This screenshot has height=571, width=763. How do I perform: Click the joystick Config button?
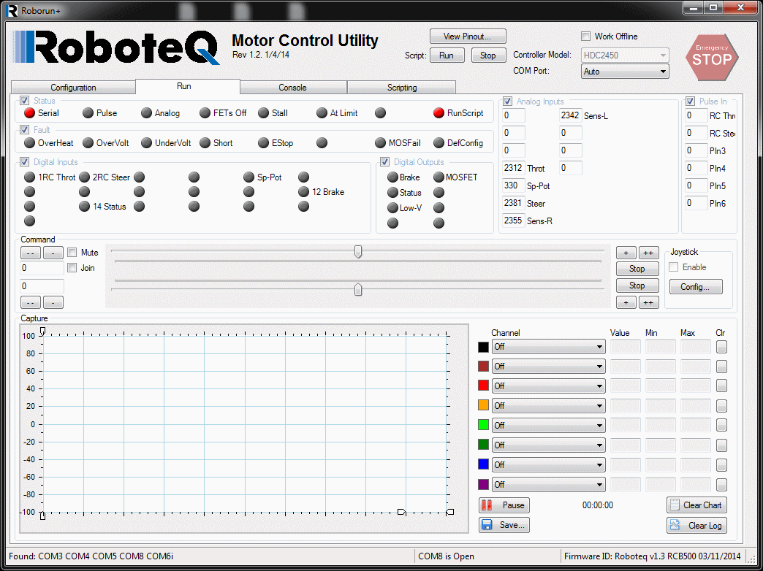tap(695, 287)
